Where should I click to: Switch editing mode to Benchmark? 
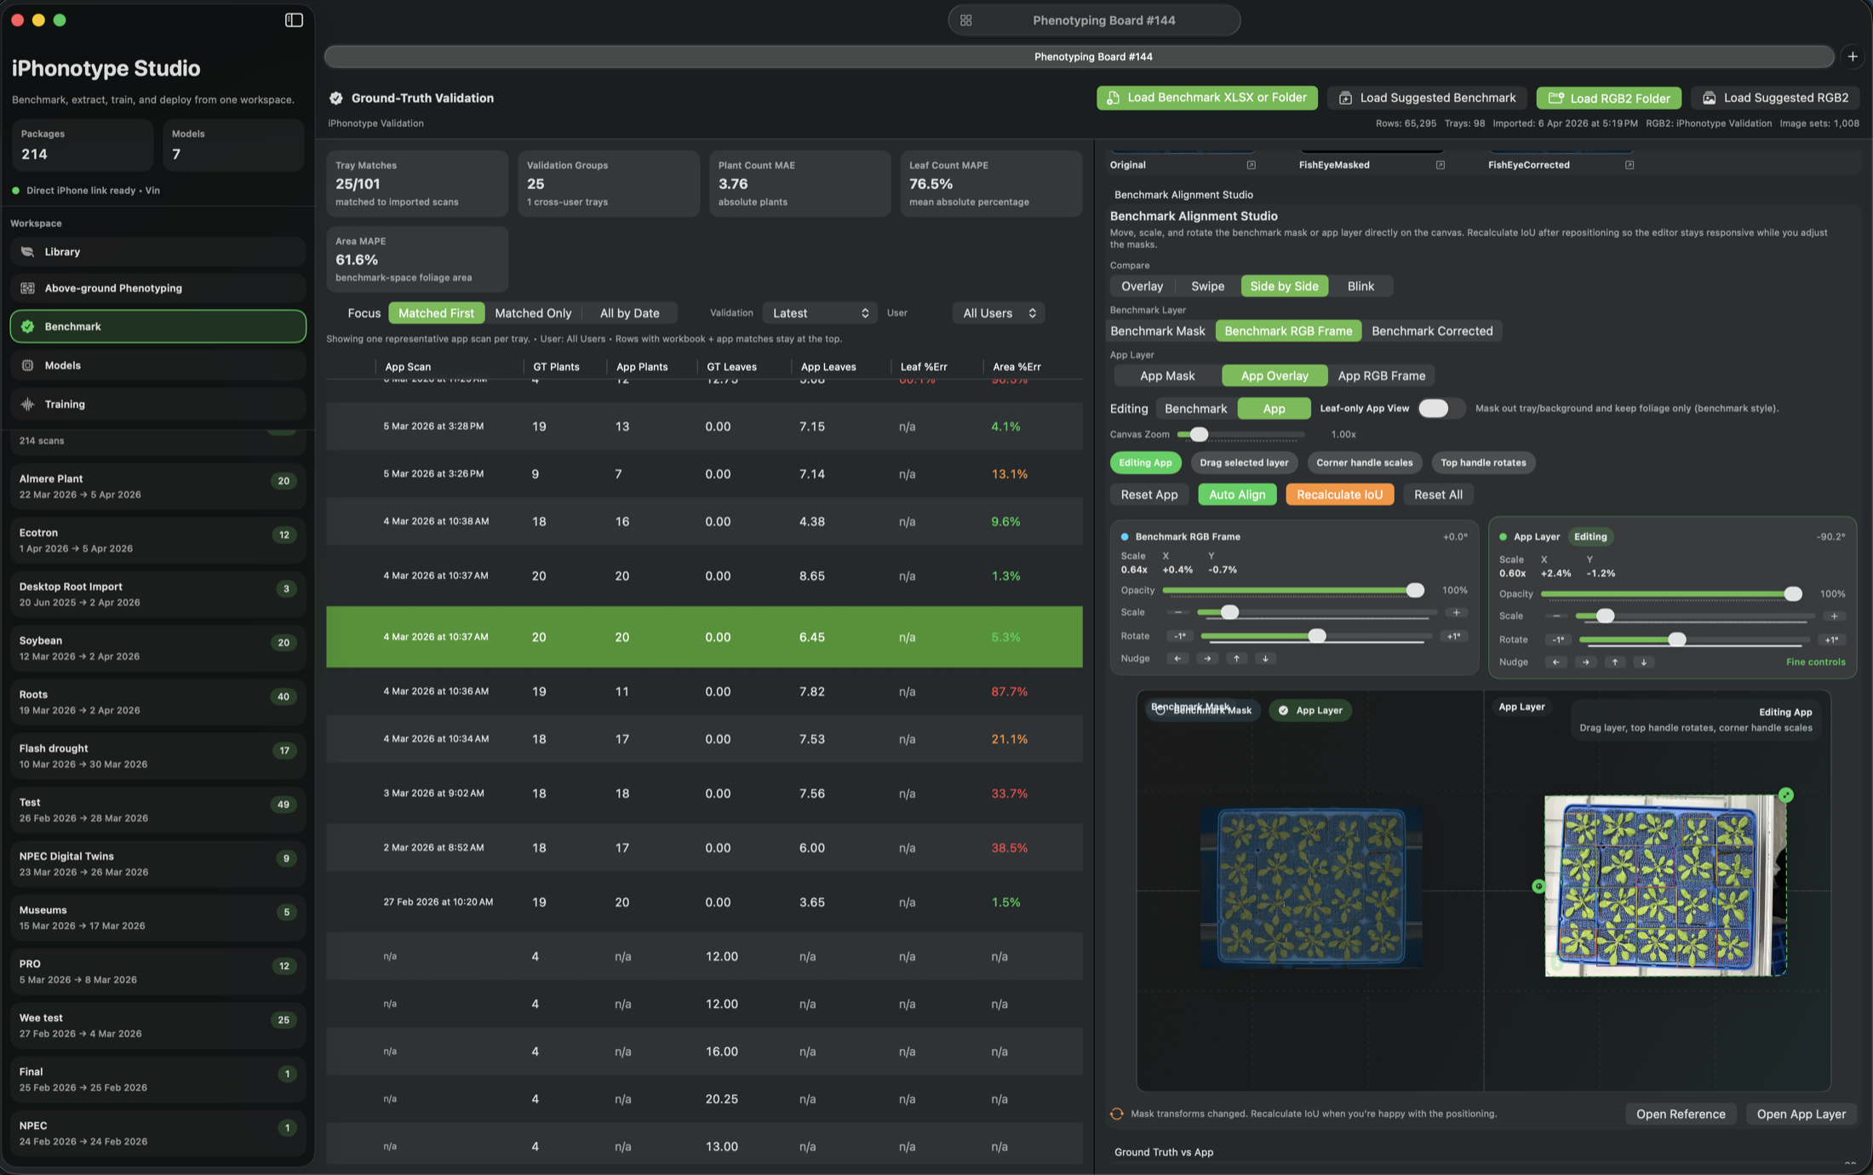click(x=1194, y=408)
